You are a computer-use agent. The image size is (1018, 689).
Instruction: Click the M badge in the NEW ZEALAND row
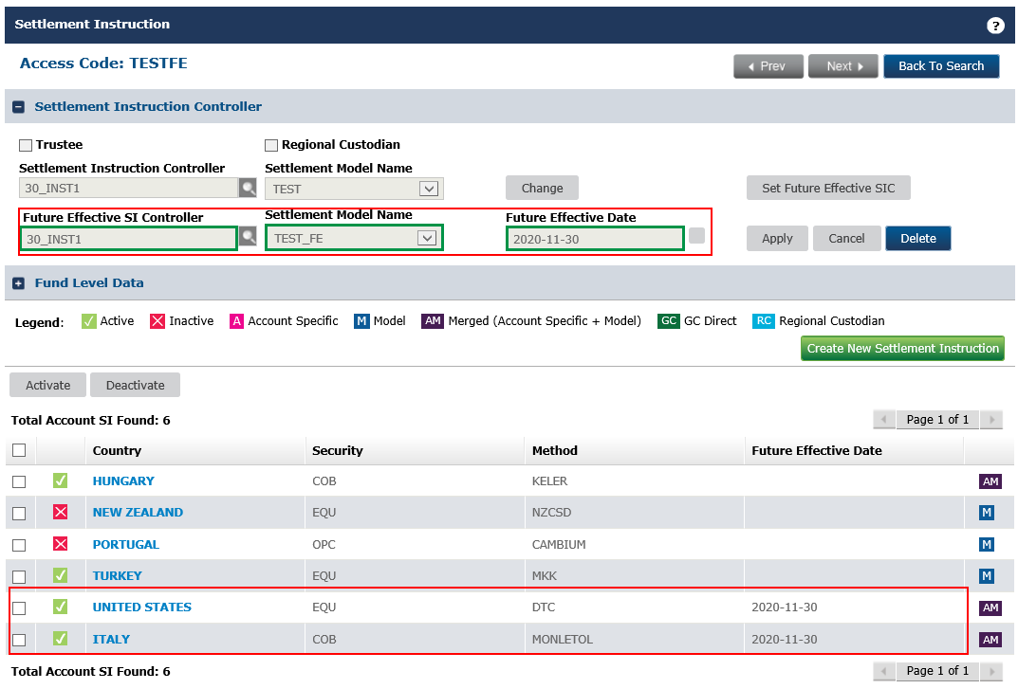click(986, 513)
